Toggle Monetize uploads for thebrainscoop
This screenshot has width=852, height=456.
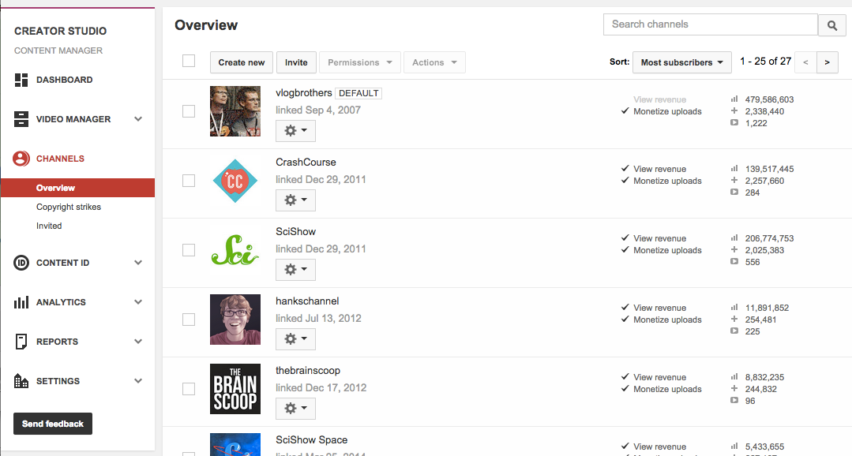point(661,389)
